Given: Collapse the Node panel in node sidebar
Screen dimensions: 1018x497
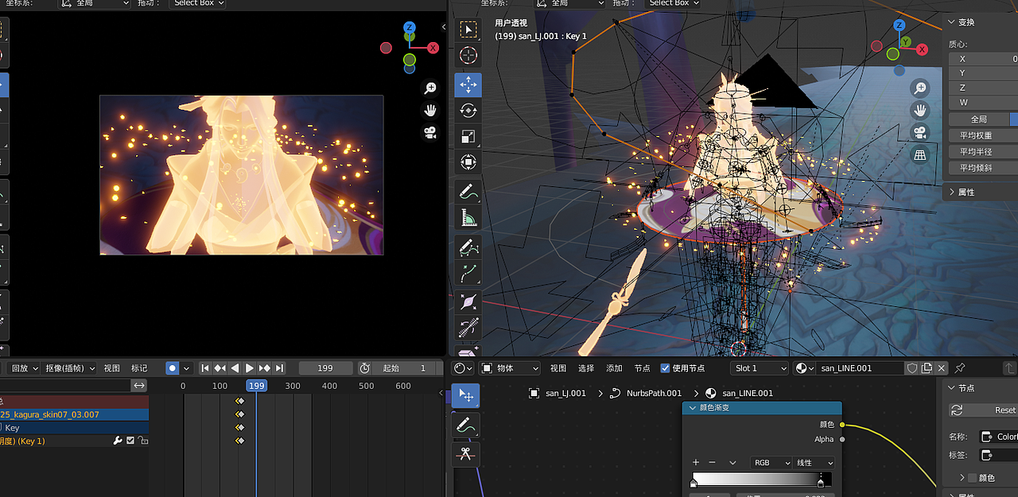Looking at the screenshot, I should (x=951, y=388).
